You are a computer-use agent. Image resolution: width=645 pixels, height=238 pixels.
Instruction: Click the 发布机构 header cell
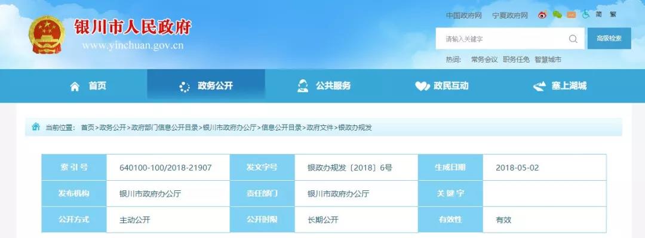point(74,193)
